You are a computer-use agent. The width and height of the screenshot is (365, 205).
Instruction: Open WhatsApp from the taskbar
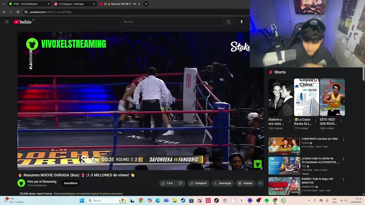coord(283,201)
